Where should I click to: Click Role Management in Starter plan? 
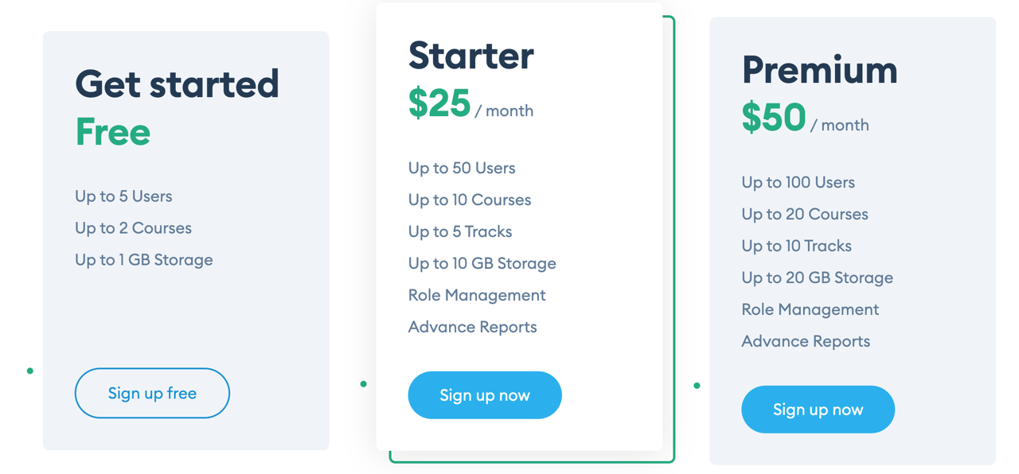point(477,295)
